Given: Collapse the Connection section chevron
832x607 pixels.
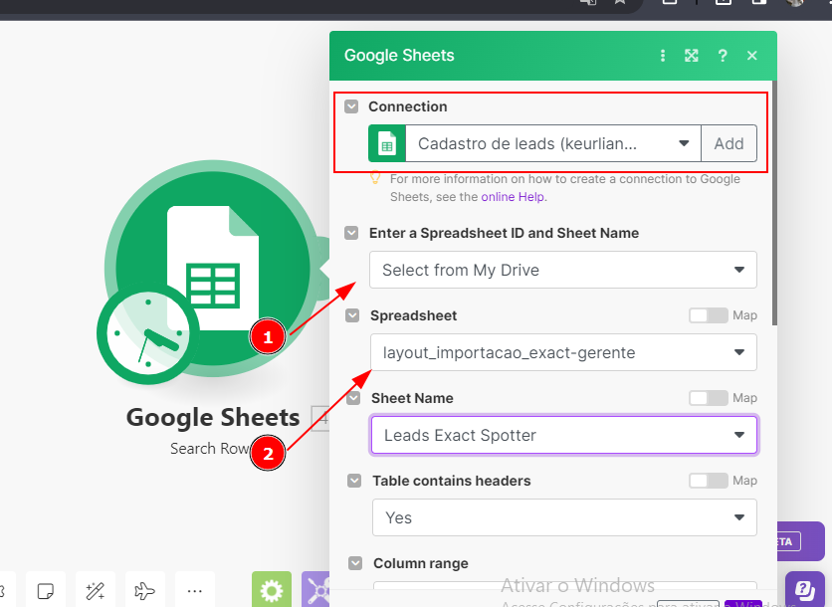Looking at the screenshot, I should coord(351,106).
